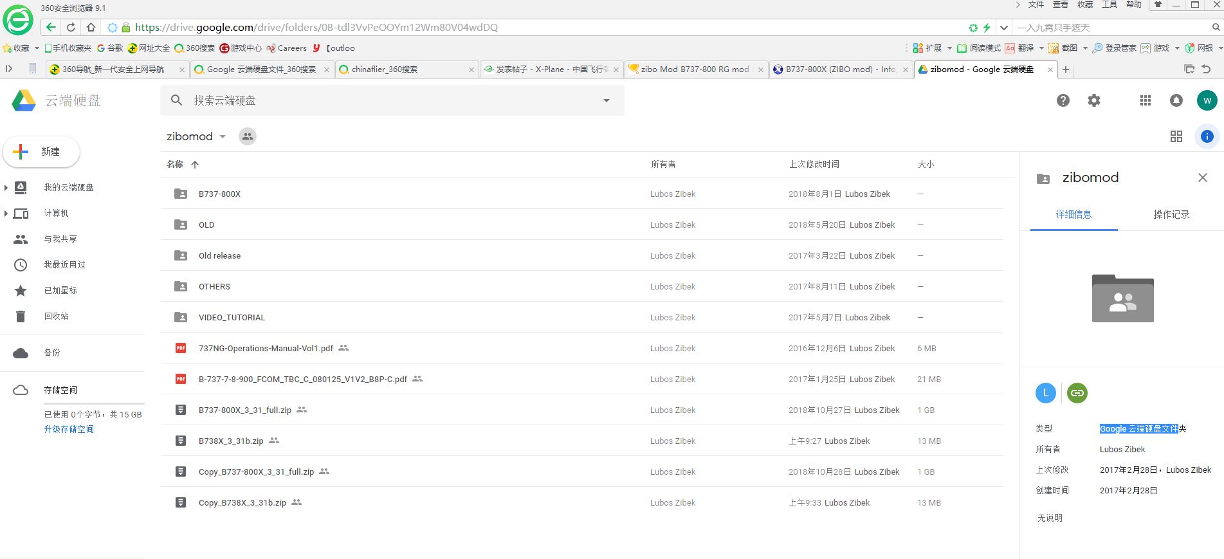Click the Drive search input field

(x=392, y=100)
